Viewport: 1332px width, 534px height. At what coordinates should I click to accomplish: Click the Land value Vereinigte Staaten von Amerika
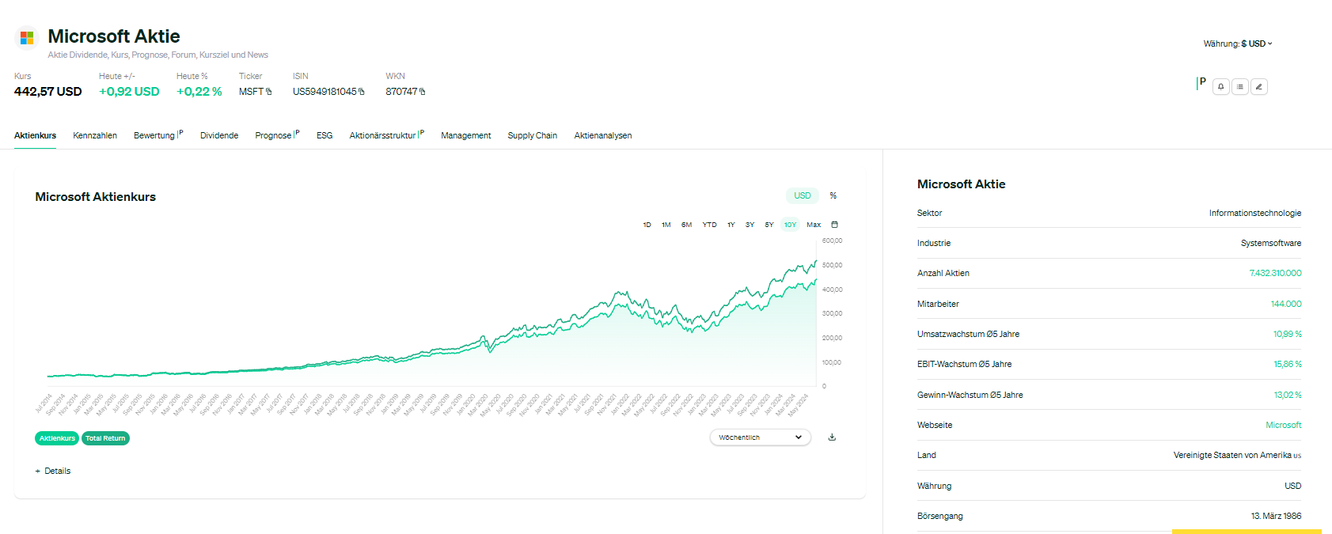pyautogui.click(x=1237, y=455)
